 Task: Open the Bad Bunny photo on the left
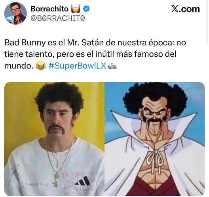pos(55,139)
